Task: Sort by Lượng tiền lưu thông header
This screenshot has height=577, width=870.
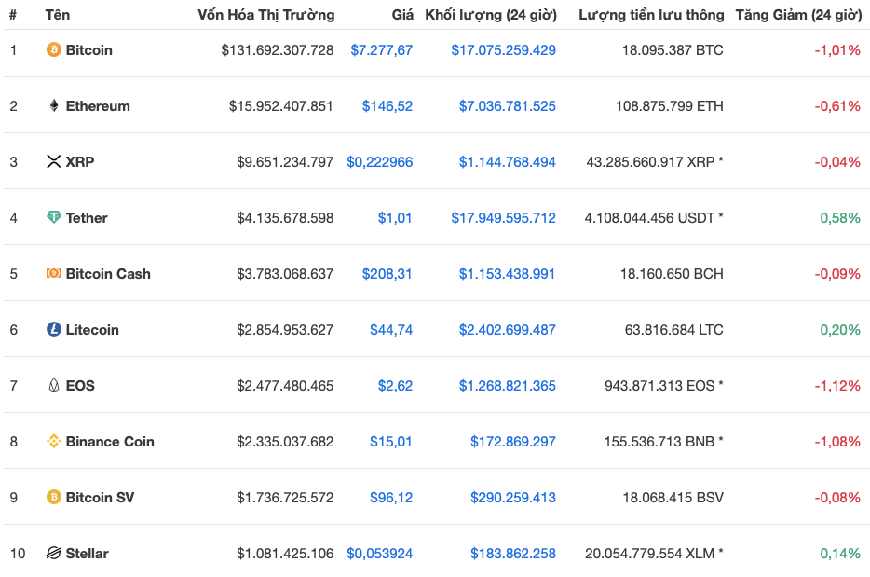Action: (x=651, y=14)
